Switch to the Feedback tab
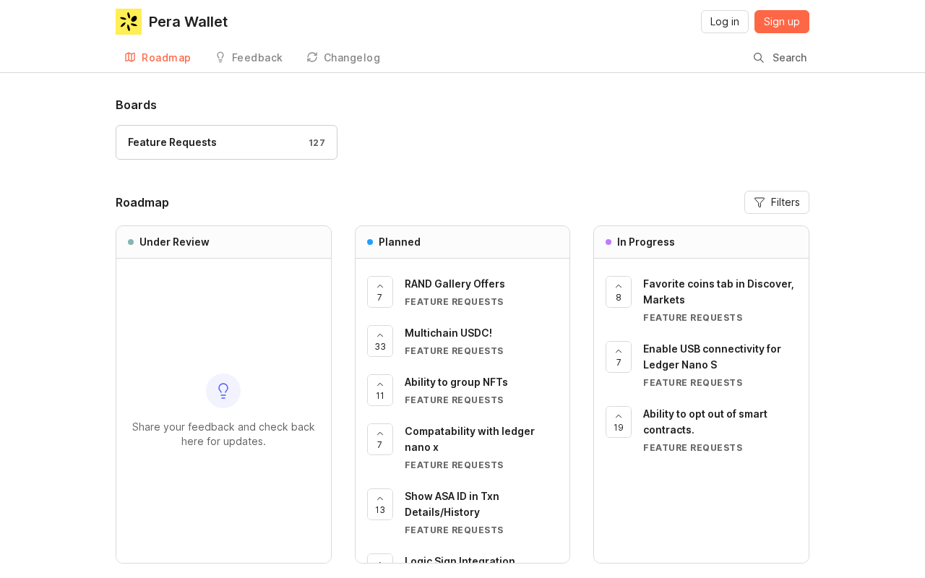 click(249, 58)
